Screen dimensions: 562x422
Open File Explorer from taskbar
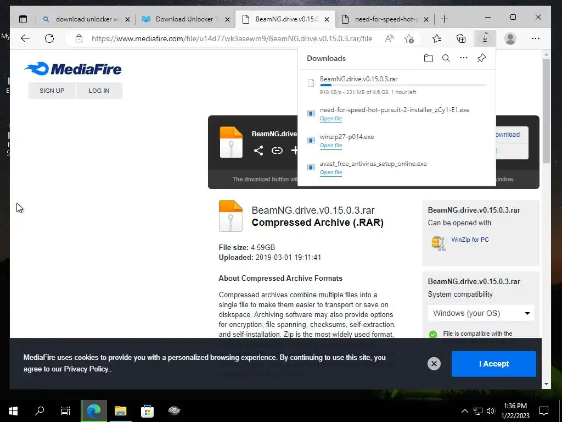pos(121,411)
